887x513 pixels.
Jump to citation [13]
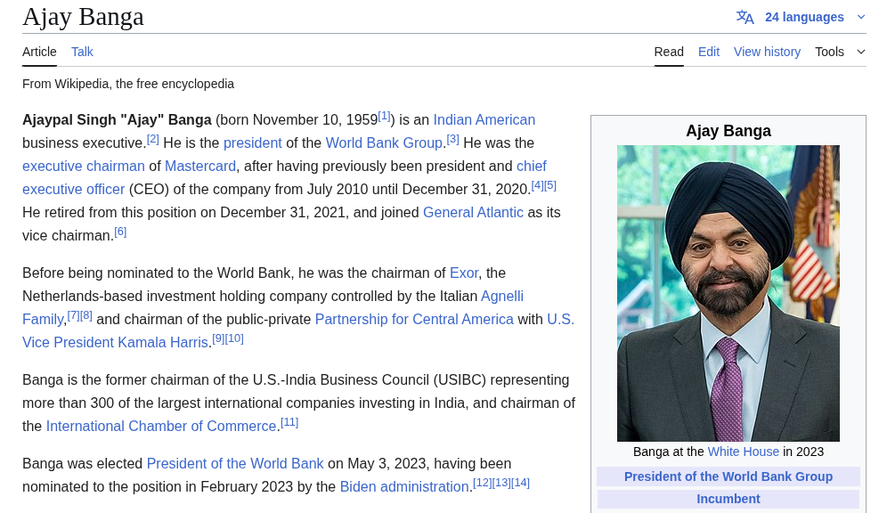(501, 483)
